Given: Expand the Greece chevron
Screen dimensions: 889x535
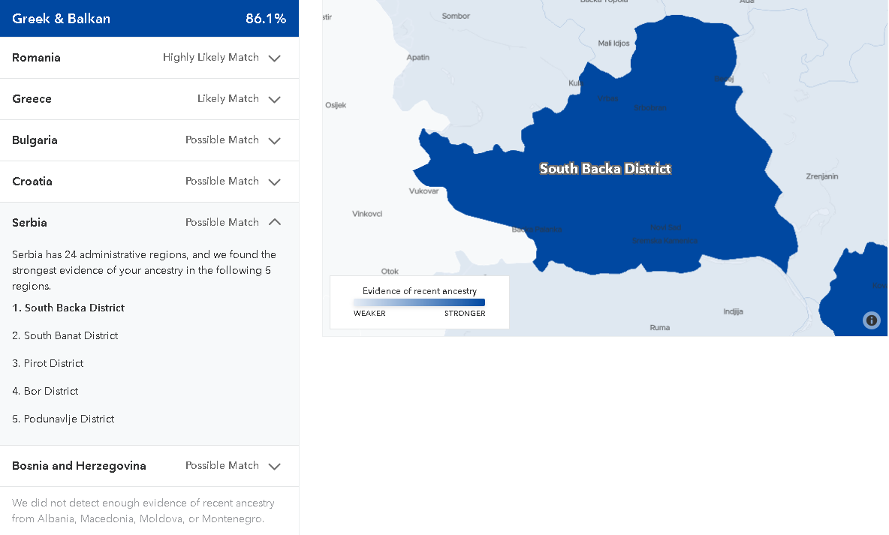Looking at the screenshot, I should pyautogui.click(x=274, y=99).
